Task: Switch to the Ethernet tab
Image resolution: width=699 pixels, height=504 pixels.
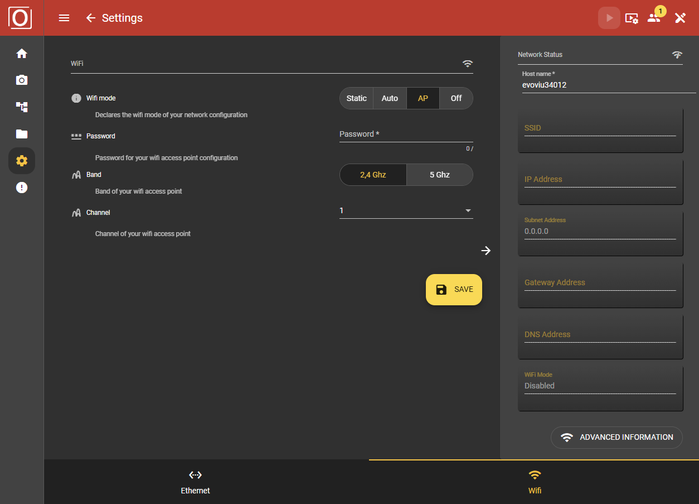Action: tap(195, 482)
